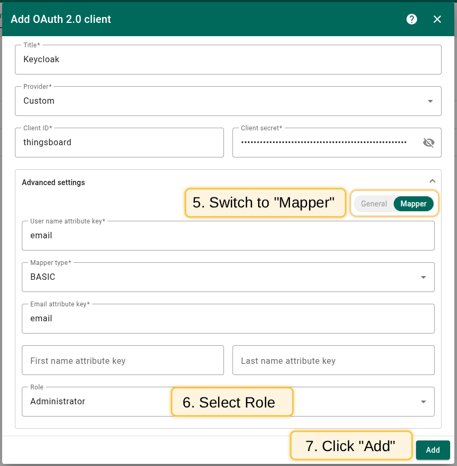Open the Provider dropdown arrow
Image resolution: width=457 pixels, height=466 pixels.
tap(430, 101)
